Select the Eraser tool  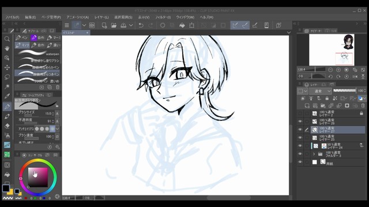pyautogui.click(x=7, y=126)
